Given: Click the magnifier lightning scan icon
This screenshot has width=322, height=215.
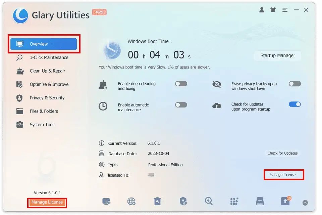Looking at the screenshot, I should 209,201.
